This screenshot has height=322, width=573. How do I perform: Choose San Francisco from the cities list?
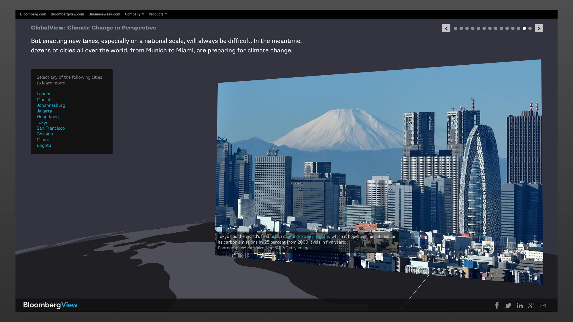51,128
